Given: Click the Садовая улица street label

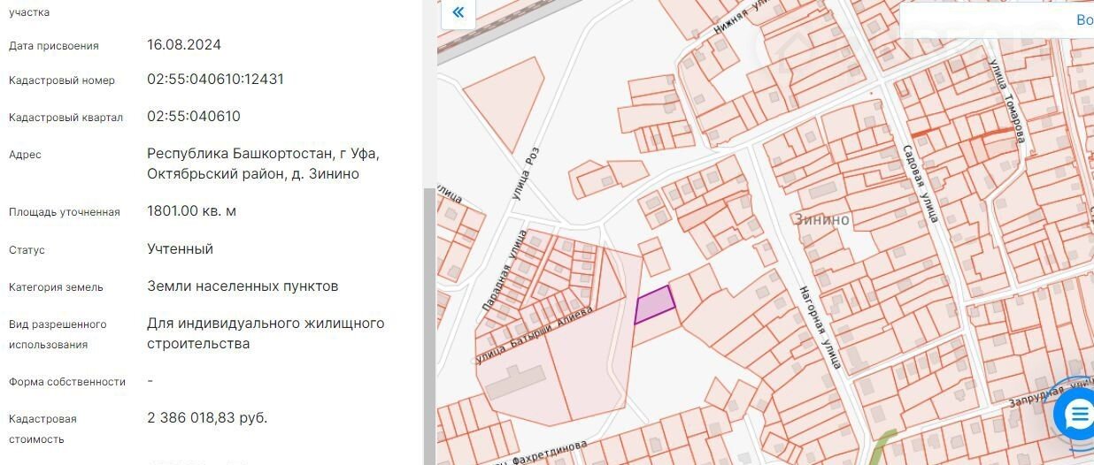Looking at the screenshot, I should [x=921, y=184].
